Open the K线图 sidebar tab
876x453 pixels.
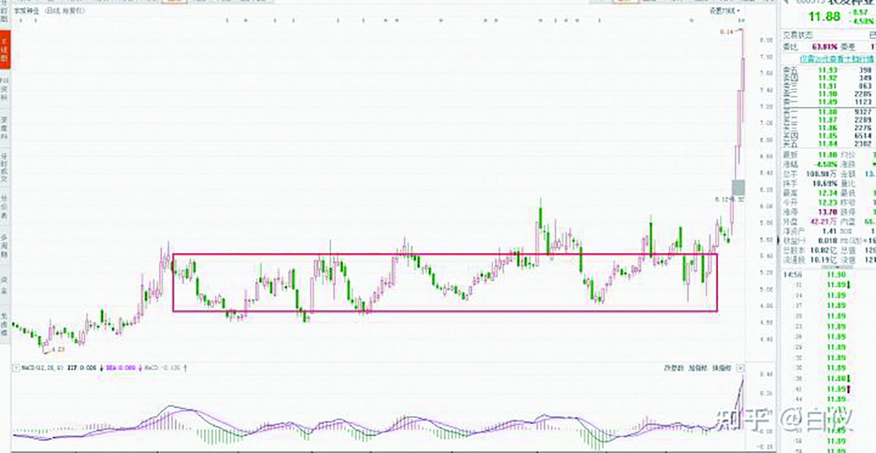click(x=5, y=49)
